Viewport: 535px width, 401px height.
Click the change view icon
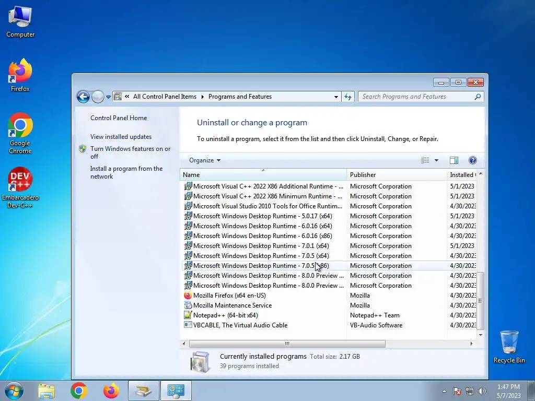(425, 160)
